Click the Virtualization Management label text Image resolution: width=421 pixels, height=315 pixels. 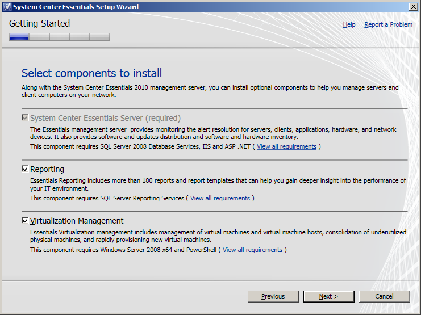tap(77, 221)
